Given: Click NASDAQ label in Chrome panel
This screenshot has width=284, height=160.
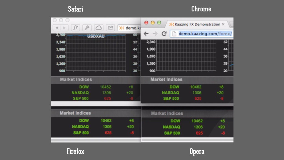Looking at the screenshot, I should (171, 93).
